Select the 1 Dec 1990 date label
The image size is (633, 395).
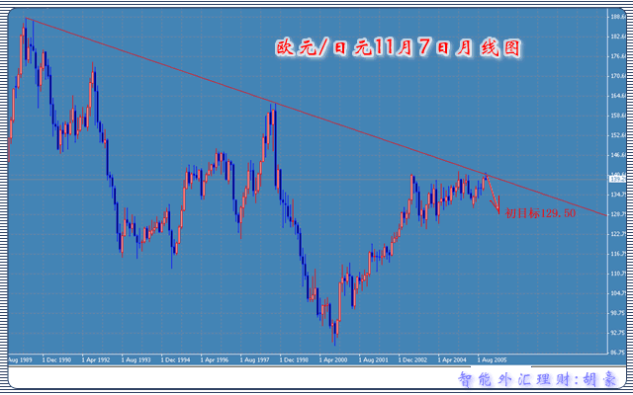(x=56, y=357)
